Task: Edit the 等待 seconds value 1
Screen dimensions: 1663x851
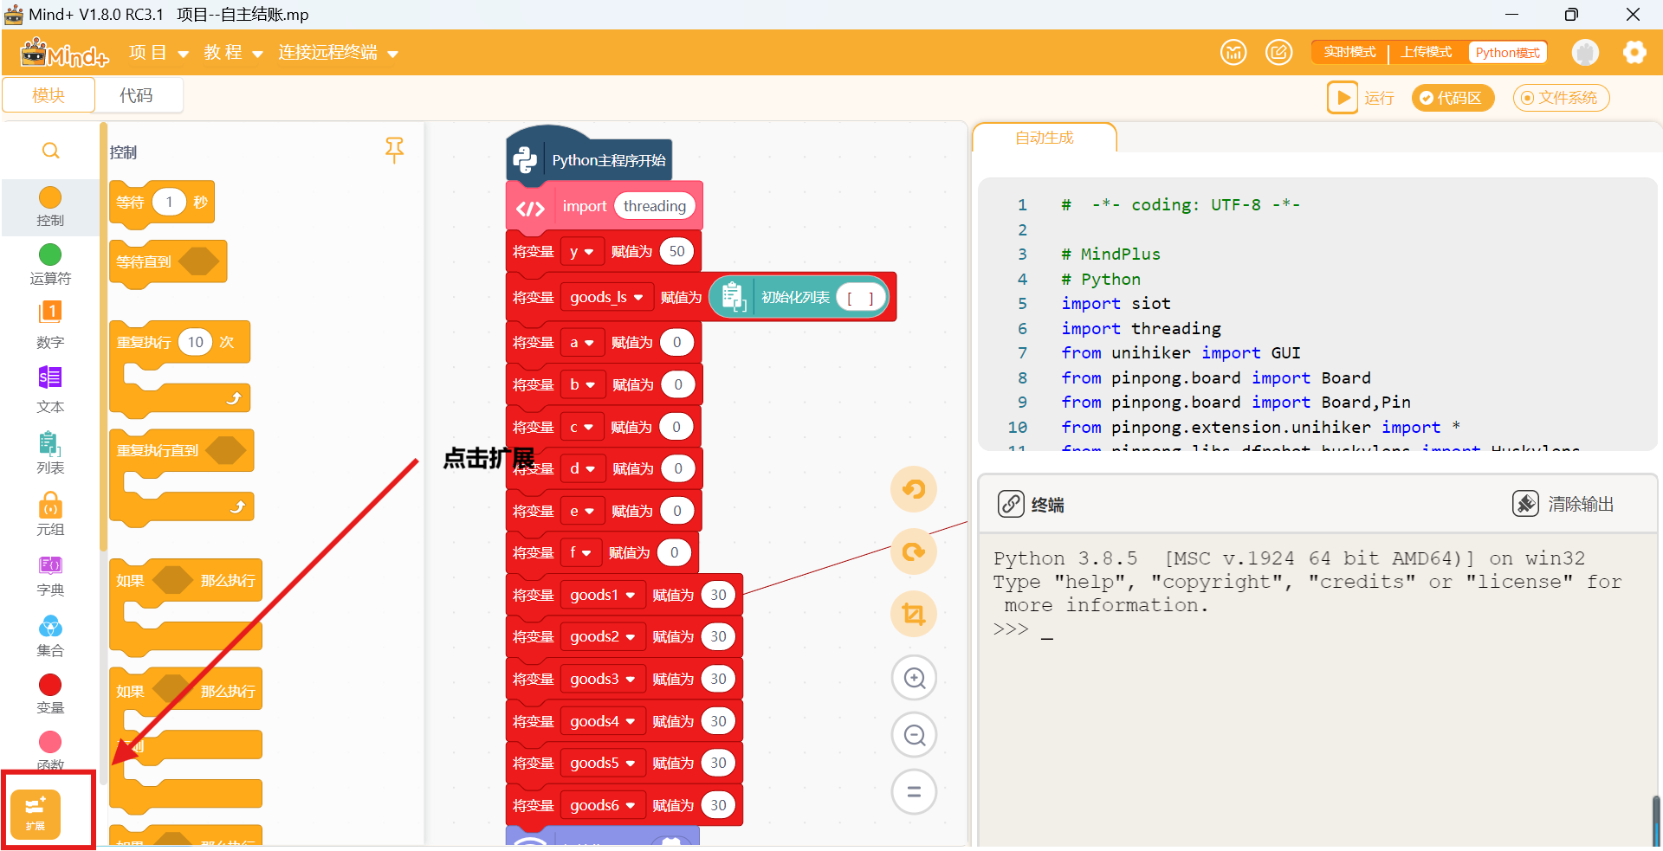Action: pyautogui.click(x=170, y=202)
